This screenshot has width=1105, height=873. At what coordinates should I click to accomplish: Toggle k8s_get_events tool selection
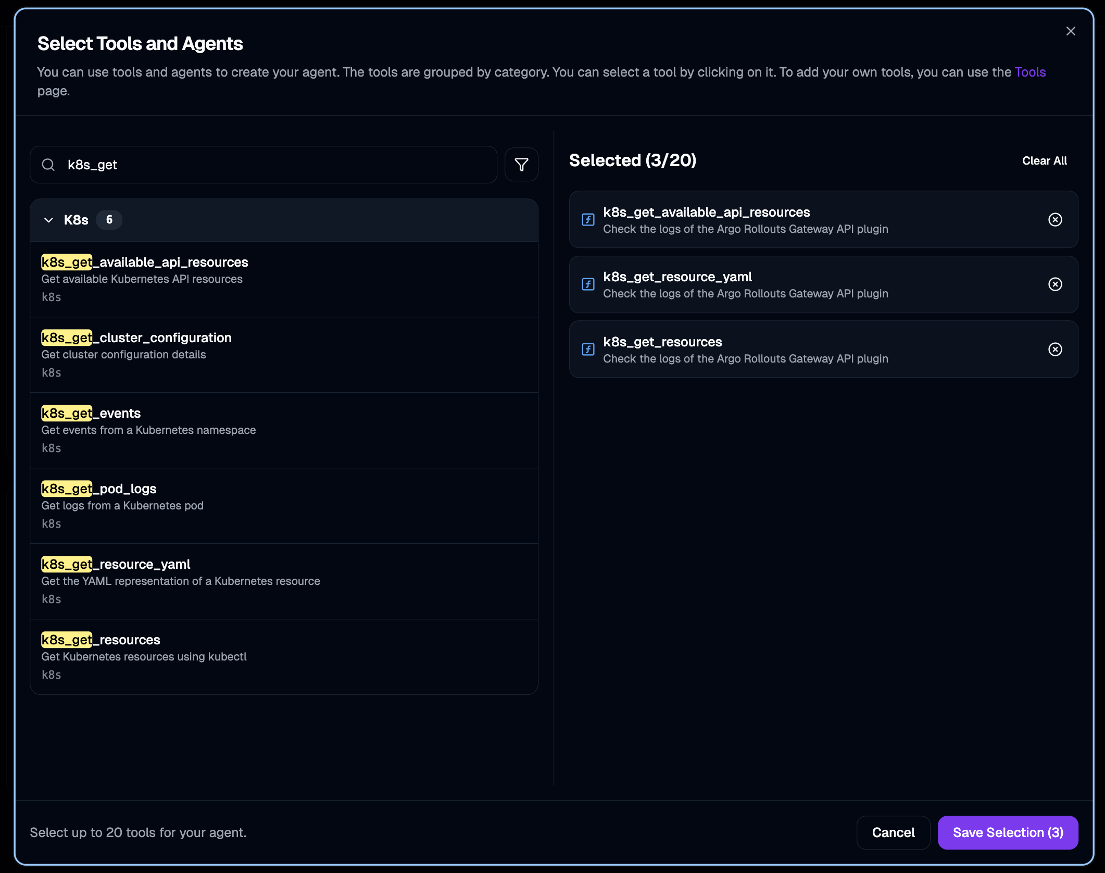click(284, 430)
